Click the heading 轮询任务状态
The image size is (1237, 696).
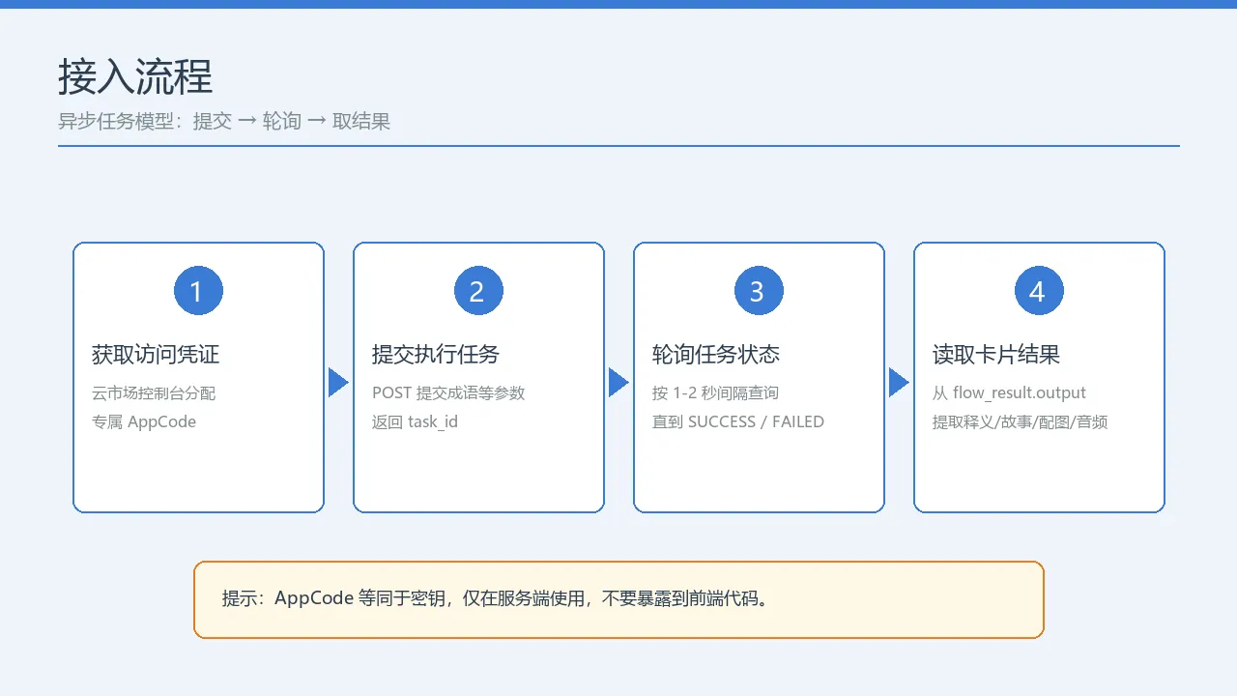(x=716, y=355)
